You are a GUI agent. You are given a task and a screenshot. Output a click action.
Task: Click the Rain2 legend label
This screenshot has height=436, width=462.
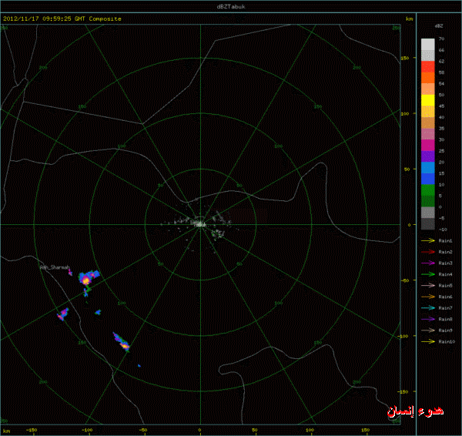445,252
